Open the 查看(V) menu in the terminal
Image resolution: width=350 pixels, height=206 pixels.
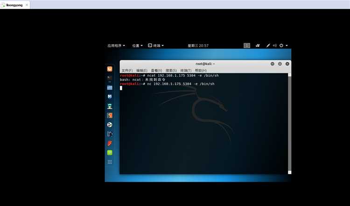coord(156,71)
